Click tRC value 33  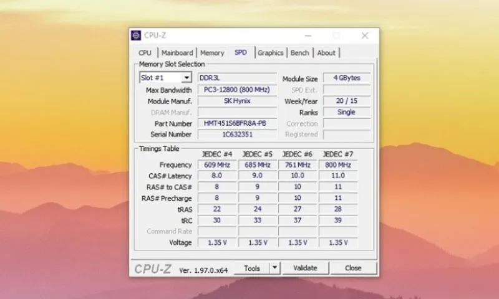point(257,220)
